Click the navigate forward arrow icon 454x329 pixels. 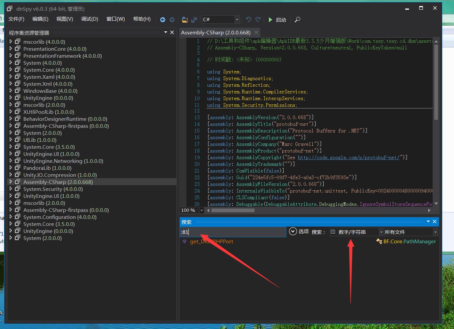(x=172, y=20)
